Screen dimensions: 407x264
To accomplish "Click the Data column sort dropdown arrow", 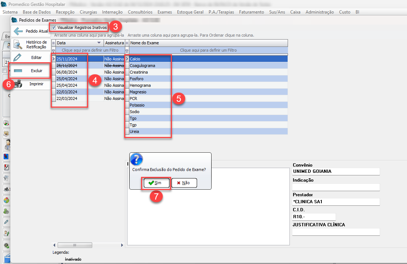I will coord(98,43).
